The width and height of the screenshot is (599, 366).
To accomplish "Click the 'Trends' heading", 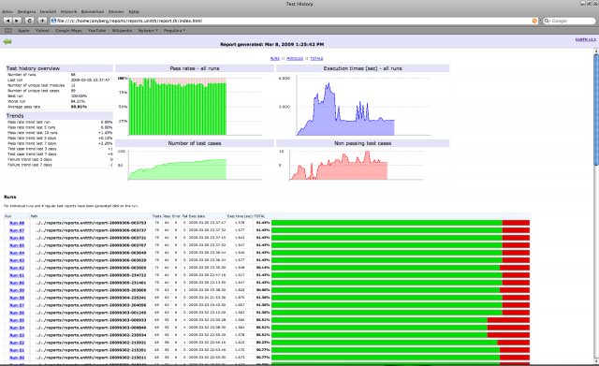I will coord(15,116).
